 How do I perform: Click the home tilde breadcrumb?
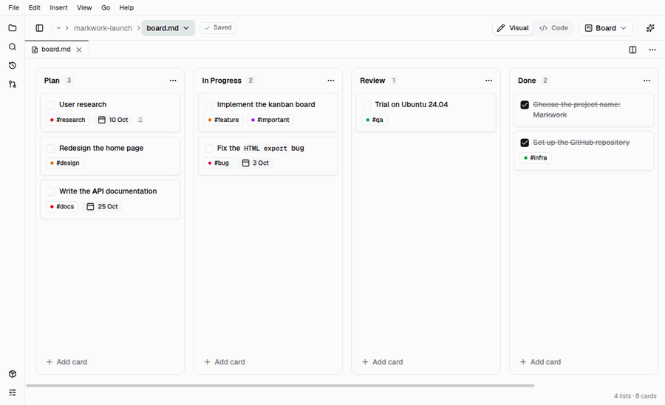tap(58, 28)
